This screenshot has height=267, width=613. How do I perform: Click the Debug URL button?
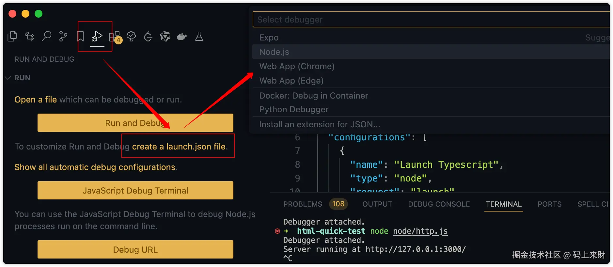[x=135, y=249]
